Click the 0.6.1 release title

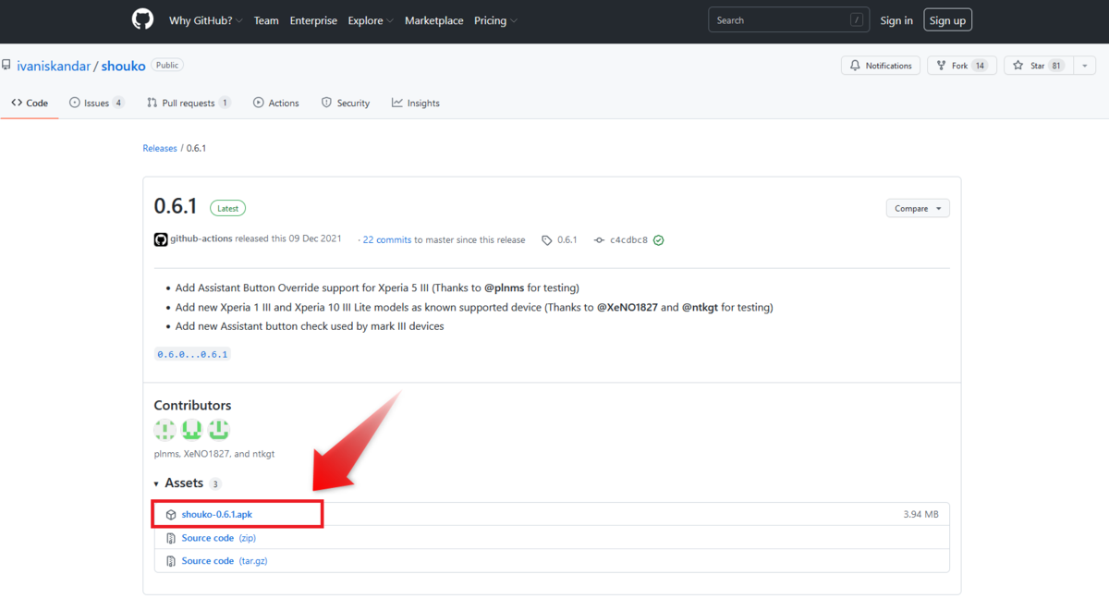(x=176, y=207)
